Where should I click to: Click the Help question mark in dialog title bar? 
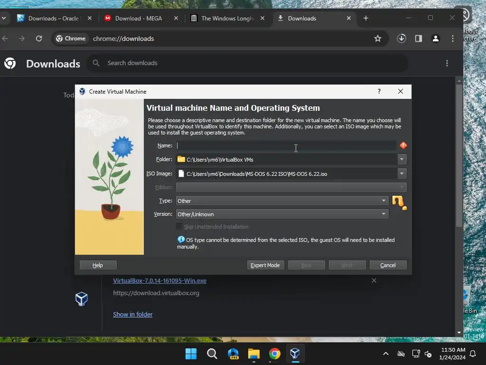[379, 91]
